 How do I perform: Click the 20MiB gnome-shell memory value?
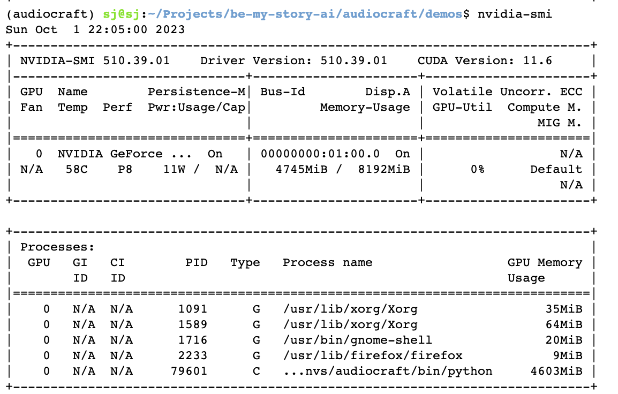click(563, 340)
